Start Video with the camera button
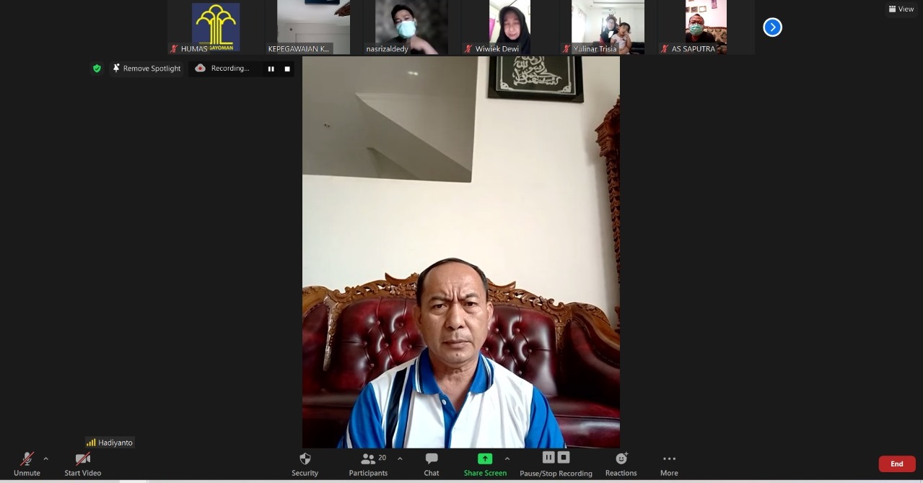923x483 pixels. [x=82, y=464]
